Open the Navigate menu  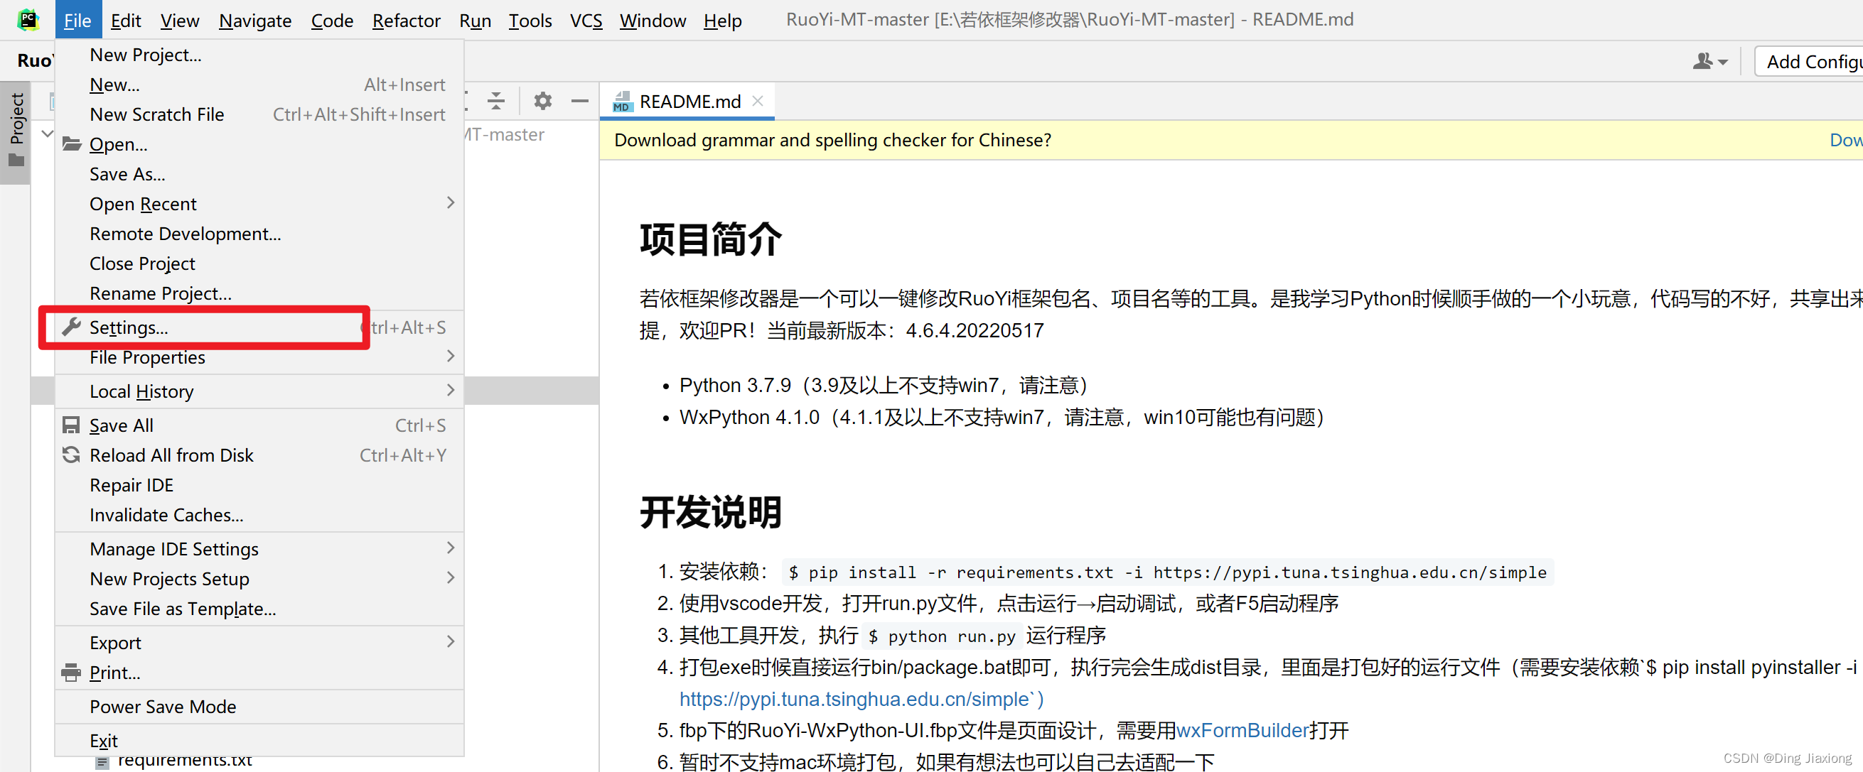click(x=254, y=20)
